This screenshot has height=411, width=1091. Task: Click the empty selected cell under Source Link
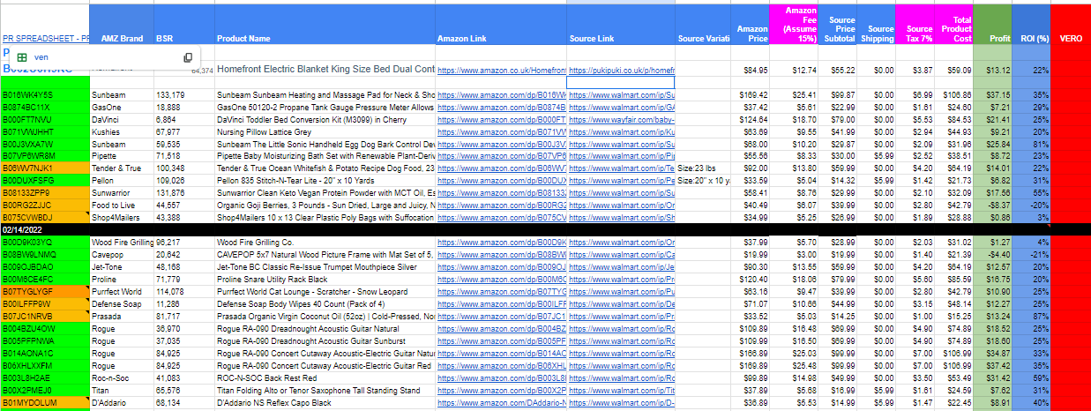point(621,82)
